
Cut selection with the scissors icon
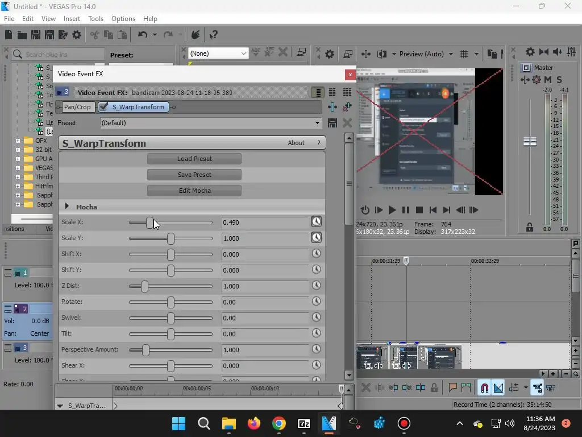pyautogui.click(x=95, y=35)
